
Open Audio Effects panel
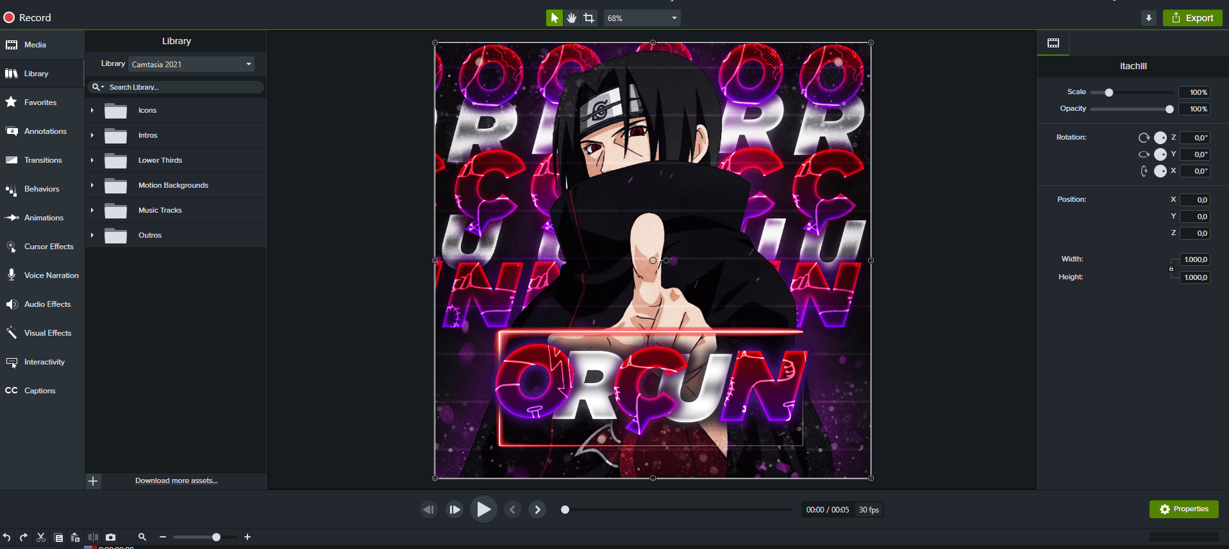coord(42,304)
